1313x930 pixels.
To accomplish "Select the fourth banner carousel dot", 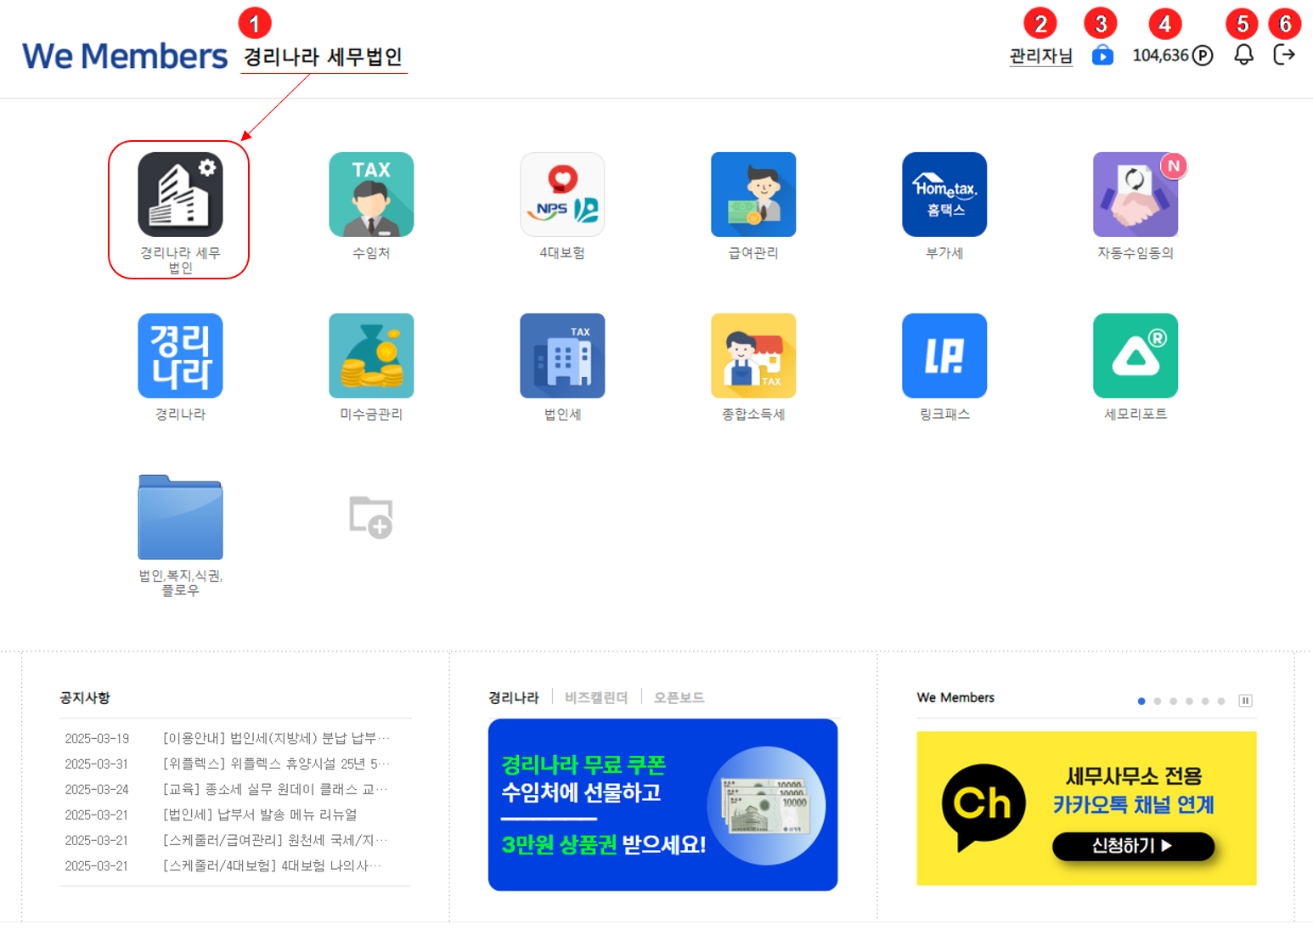I will click(1189, 701).
